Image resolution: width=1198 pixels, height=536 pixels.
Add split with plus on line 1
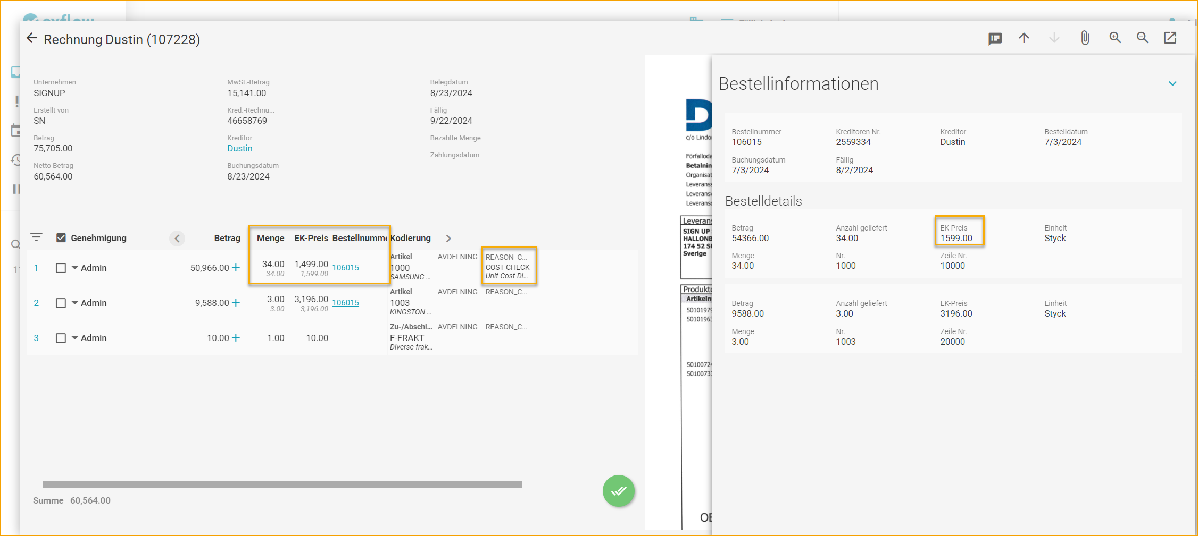pyautogui.click(x=236, y=268)
